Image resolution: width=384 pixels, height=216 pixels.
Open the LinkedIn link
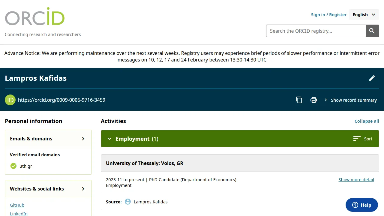(19, 214)
